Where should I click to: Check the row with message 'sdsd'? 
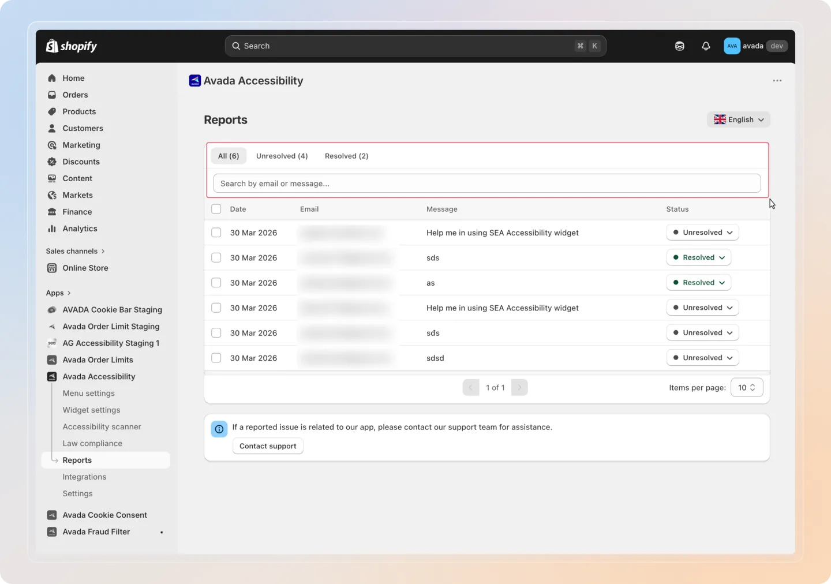click(216, 358)
